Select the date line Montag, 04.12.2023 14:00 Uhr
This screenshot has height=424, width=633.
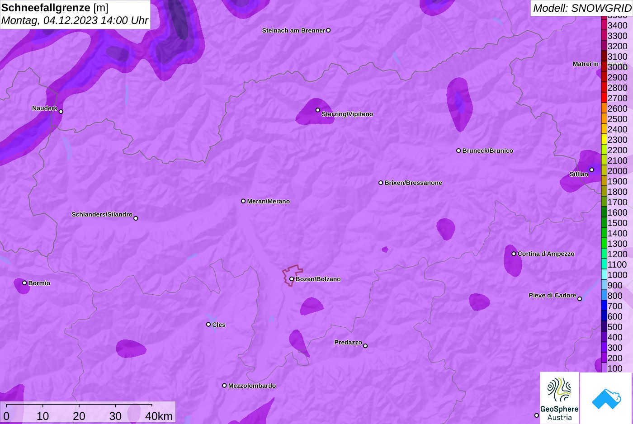75,20
